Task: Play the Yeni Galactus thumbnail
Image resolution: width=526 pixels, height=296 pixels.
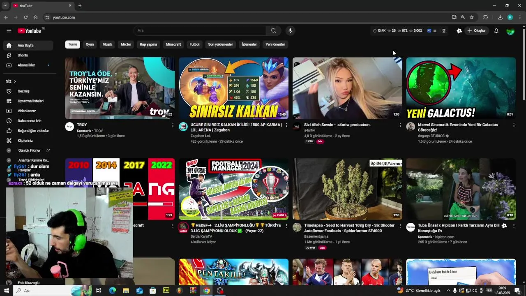Action: click(461, 88)
